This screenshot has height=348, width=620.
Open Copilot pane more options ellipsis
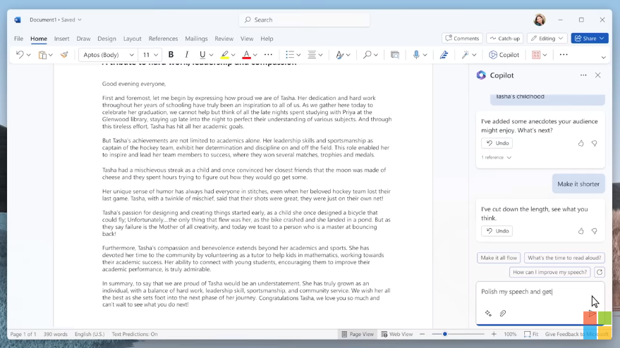point(583,75)
